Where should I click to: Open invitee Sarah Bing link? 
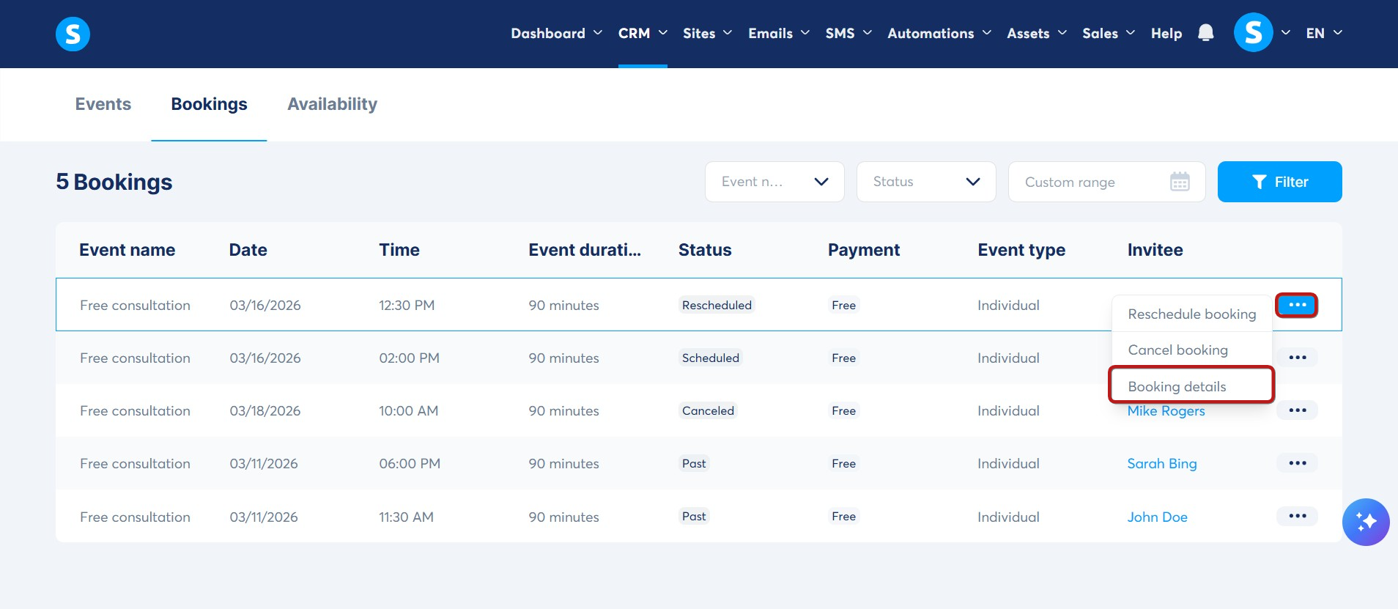coord(1161,463)
